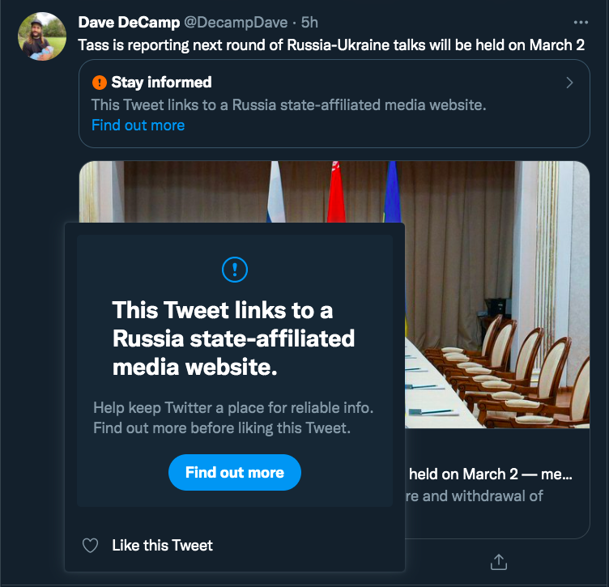Viewport: 609px width, 587px height.
Task: Click Dave DeCamp's profile avatar
Action: [x=41, y=37]
